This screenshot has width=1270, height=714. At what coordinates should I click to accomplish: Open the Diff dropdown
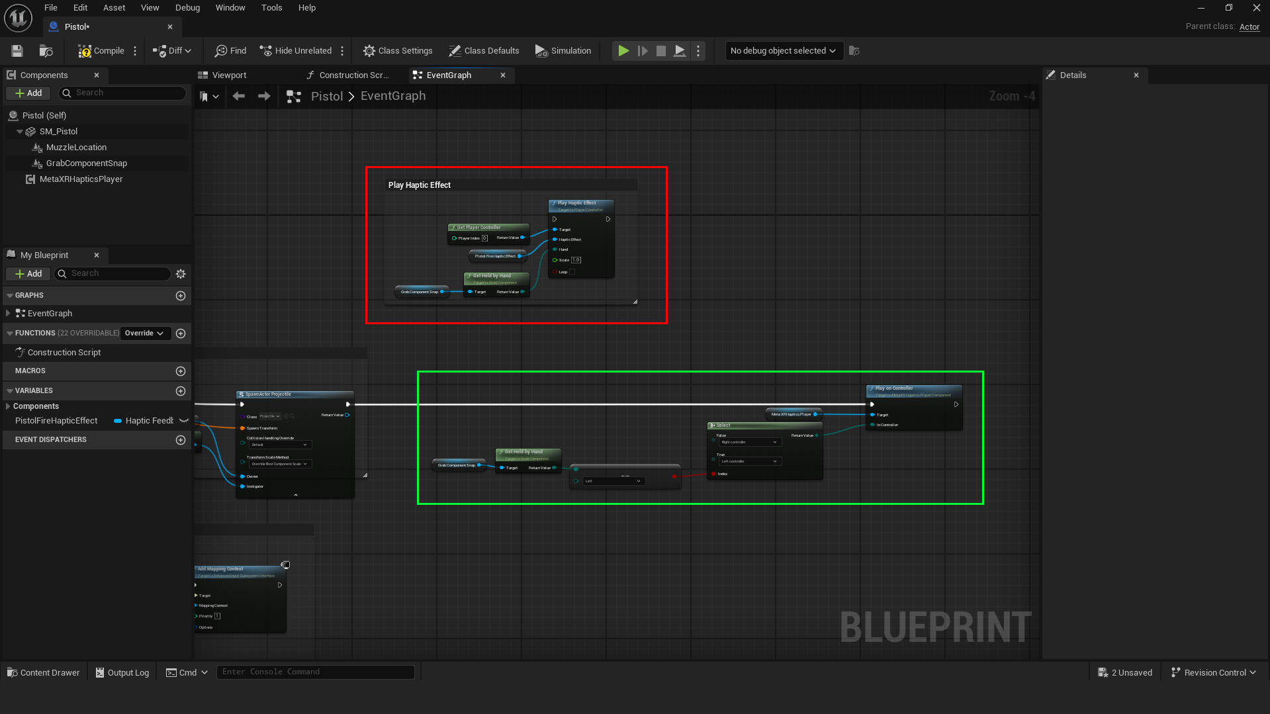[x=172, y=51]
